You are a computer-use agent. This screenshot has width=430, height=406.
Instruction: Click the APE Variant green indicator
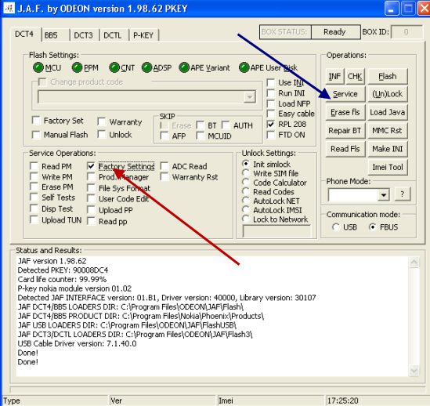click(x=184, y=67)
